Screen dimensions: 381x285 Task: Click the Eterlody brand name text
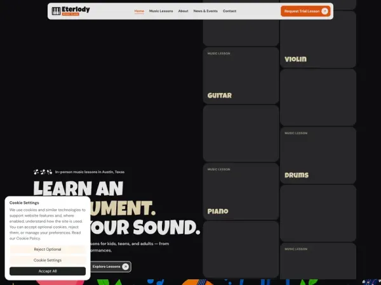point(76,9)
